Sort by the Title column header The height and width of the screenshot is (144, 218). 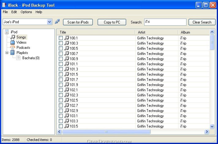tap(96, 32)
